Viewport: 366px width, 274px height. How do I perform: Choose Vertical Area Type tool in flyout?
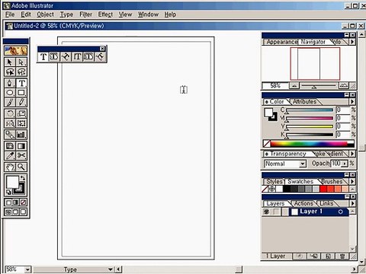(88, 57)
